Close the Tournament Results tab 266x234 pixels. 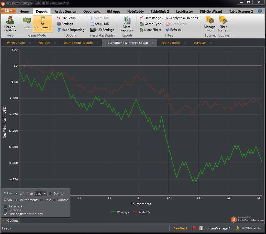click(98, 43)
